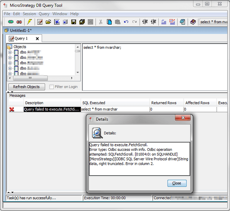This screenshot has height=211, width=230.
Task: Click inside the SQL editor containing 'select * from nvarchar;'
Action: [155, 67]
